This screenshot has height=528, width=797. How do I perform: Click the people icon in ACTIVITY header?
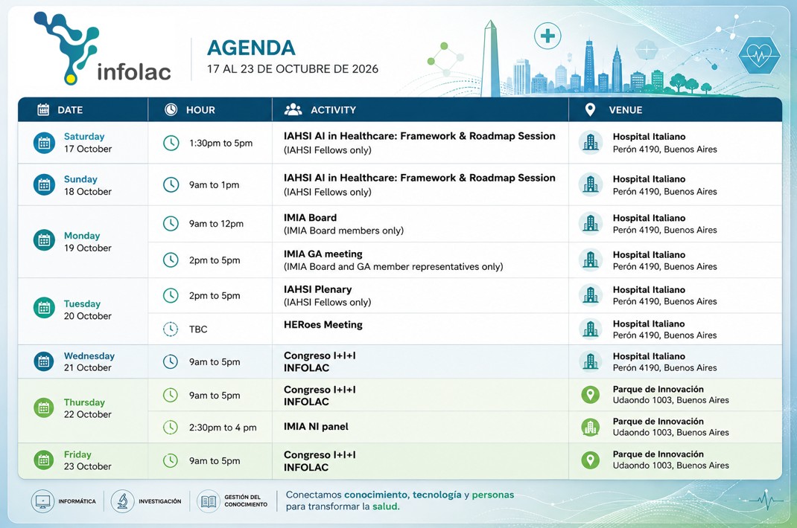(293, 109)
